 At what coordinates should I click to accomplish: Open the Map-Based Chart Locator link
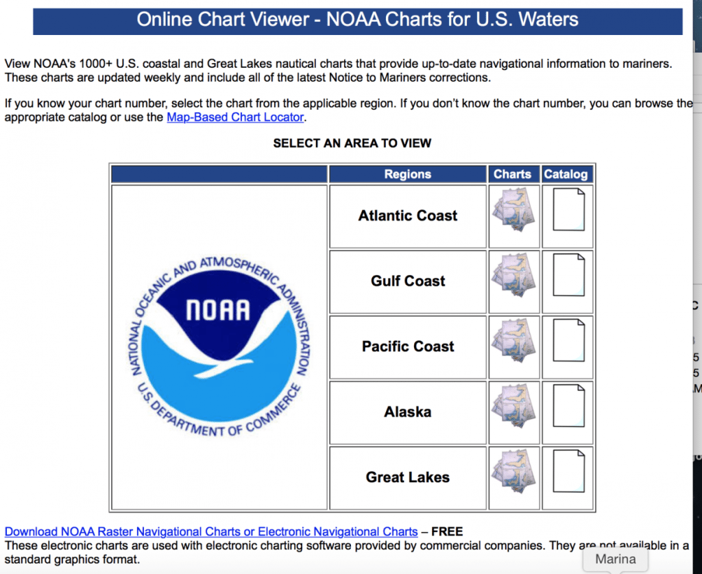(x=235, y=117)
